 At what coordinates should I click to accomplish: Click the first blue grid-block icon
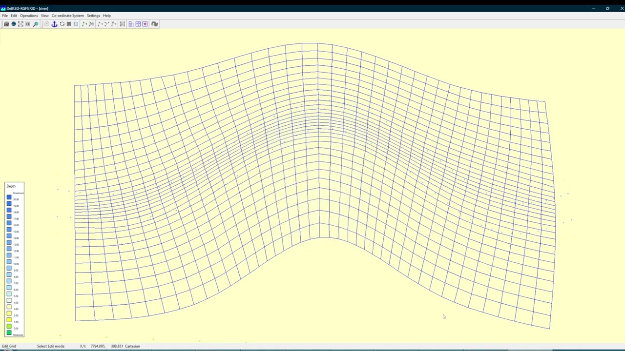(131, 24)
